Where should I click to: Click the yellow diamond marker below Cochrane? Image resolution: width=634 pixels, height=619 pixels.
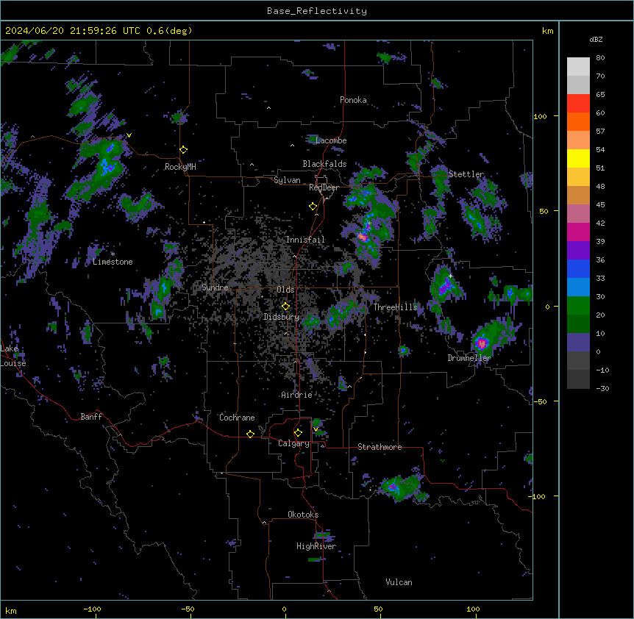click(x=250, y=434)
